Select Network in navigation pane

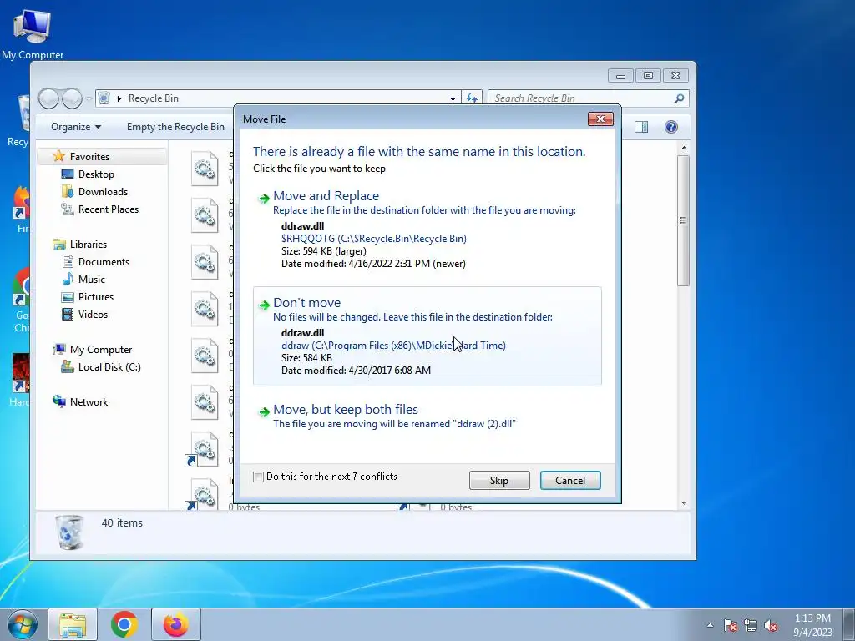pos(89,402)
